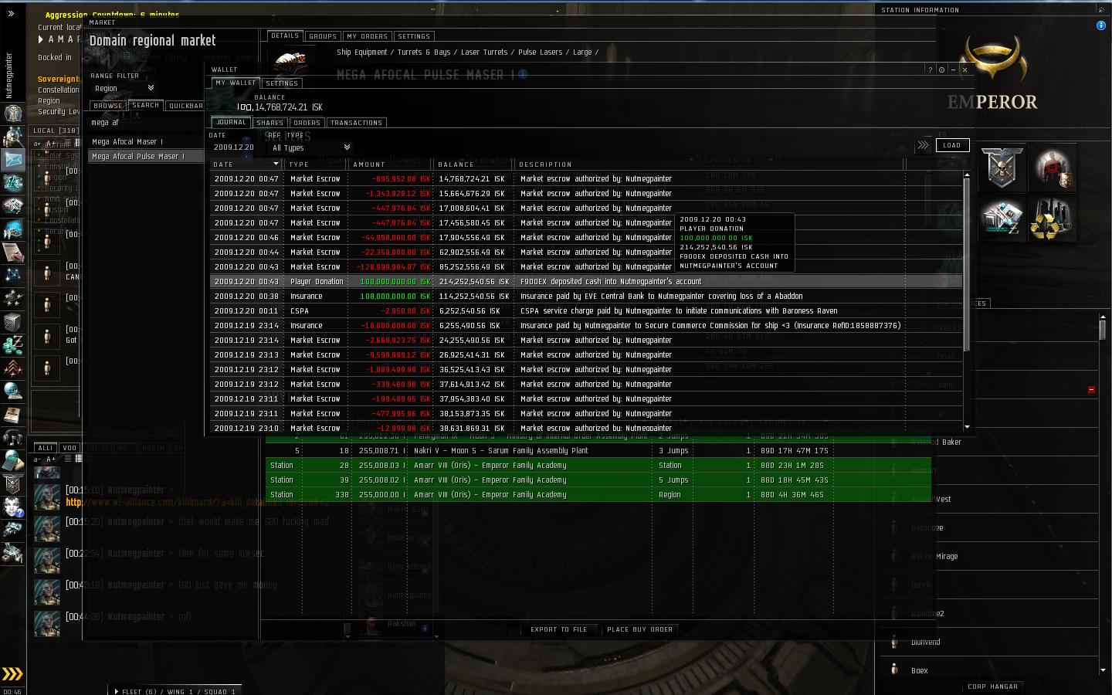Open the mail envelope icon in sidebar
This screenshot has width=1112, height=695.
coord(13,160)
